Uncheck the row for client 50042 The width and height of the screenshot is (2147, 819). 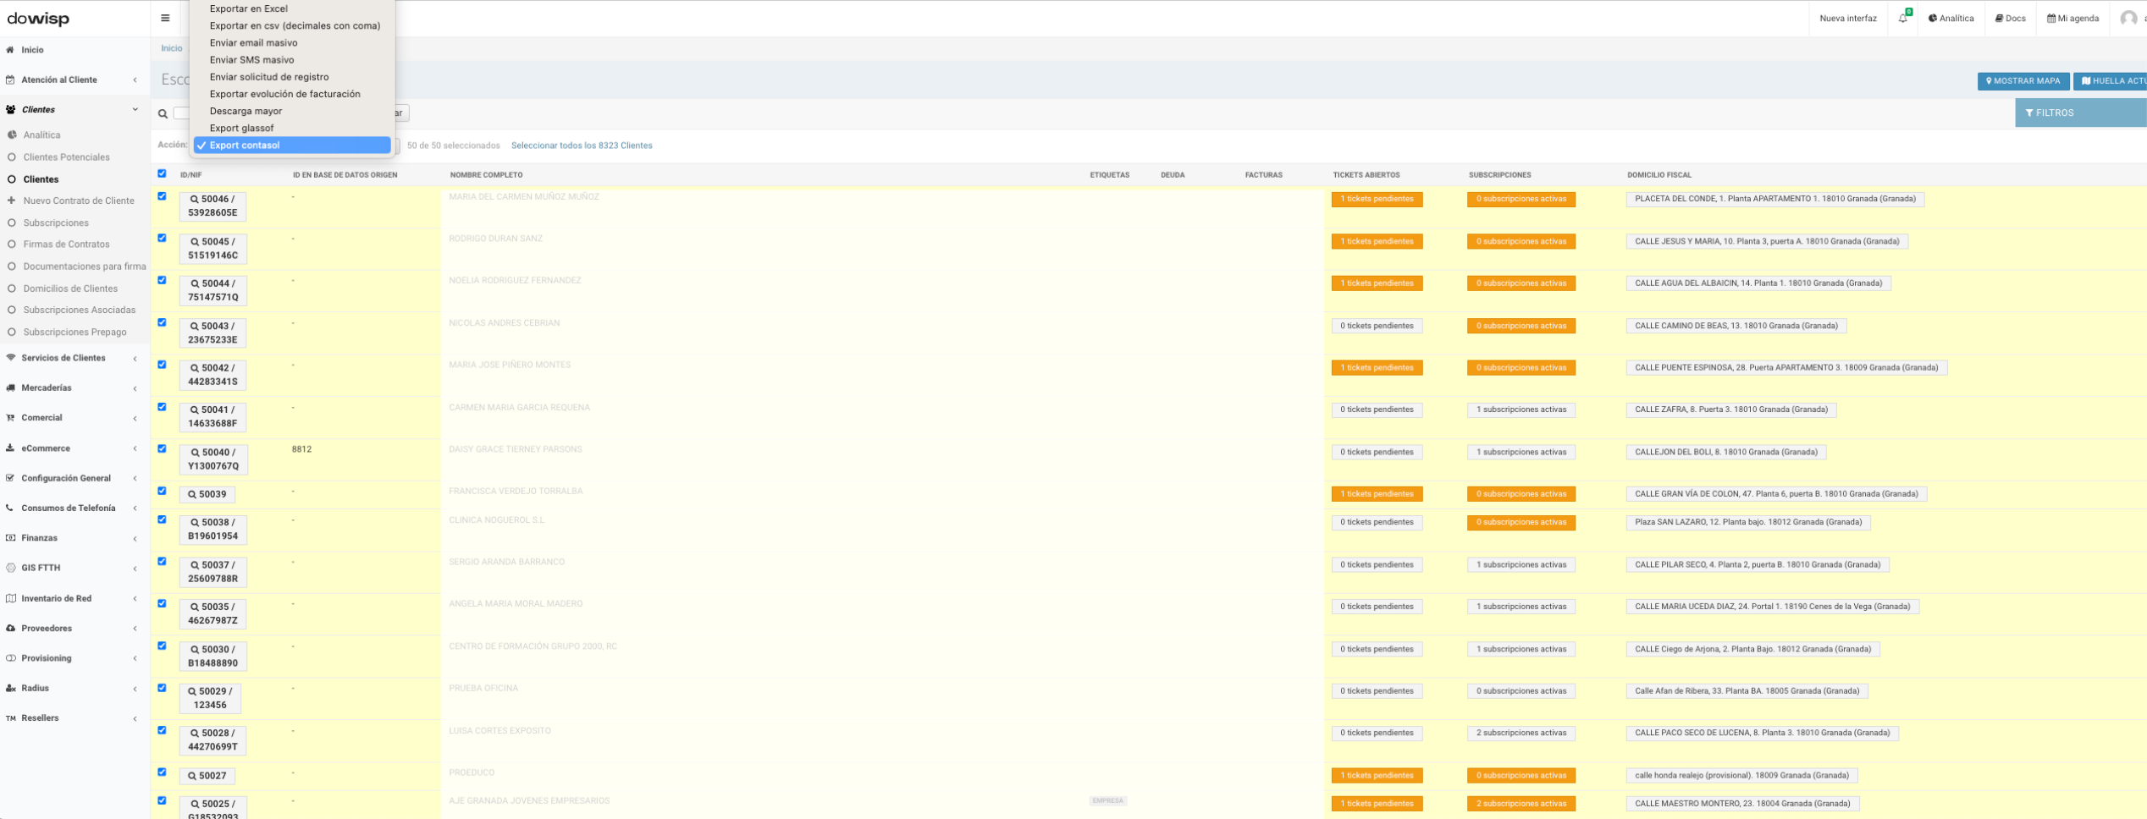162,365
